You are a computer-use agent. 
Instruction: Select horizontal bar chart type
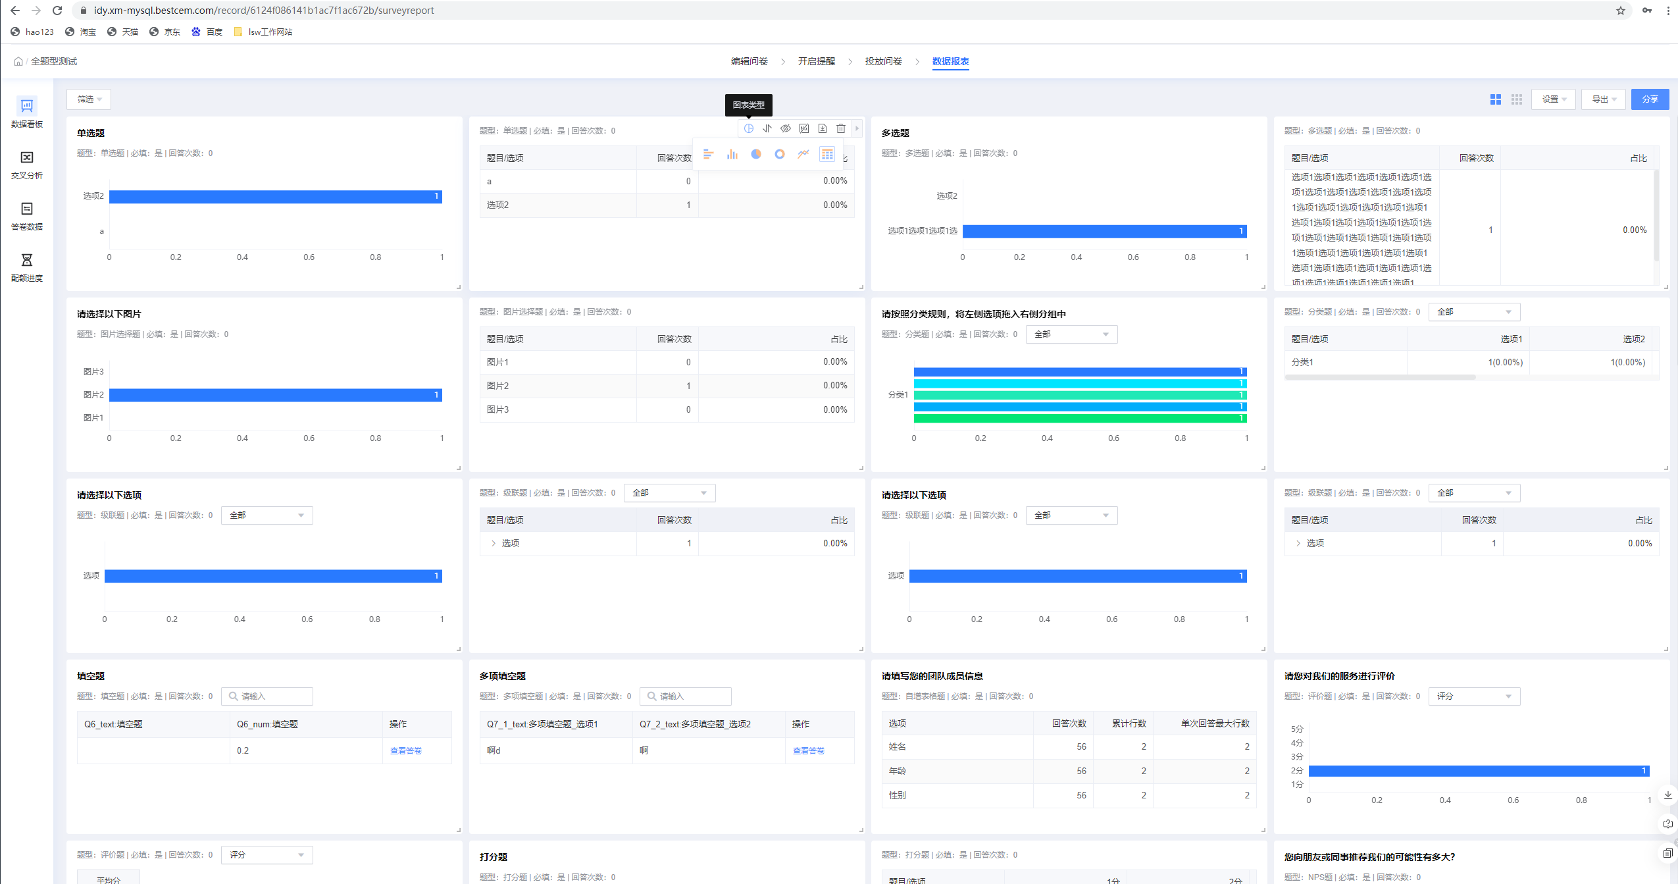click(x=709, y=154)
